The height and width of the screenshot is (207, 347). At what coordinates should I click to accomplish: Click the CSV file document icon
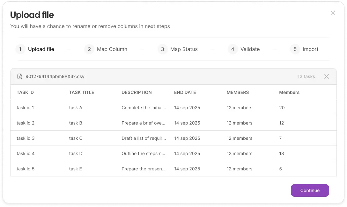coord(20,76)
